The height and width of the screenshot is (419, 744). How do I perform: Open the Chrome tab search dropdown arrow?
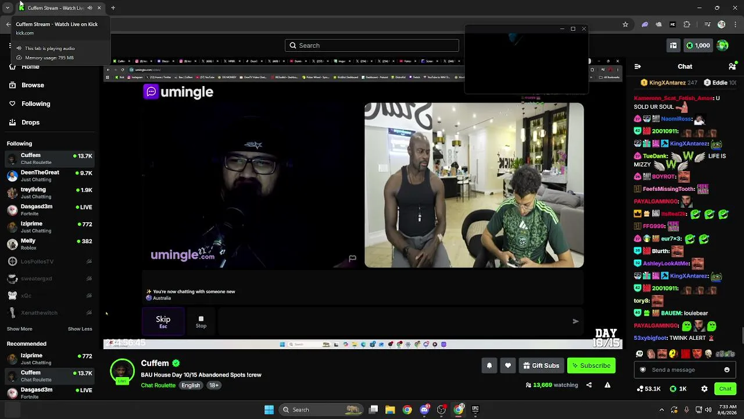(8, 8)
